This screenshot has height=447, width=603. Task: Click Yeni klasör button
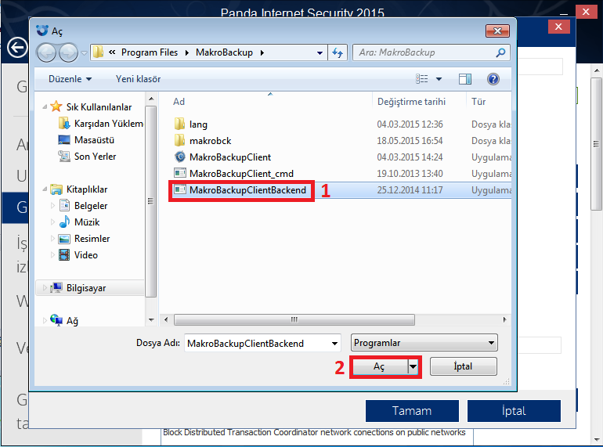[x=138, y=79]
